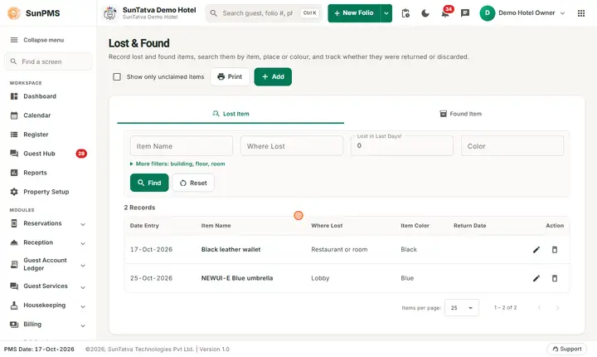Toggle dark mode moon icon
The width and height of the screenshot is (597, 357).
coord(425,13)
